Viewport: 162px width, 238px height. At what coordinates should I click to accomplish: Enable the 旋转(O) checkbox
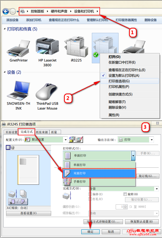125,194
